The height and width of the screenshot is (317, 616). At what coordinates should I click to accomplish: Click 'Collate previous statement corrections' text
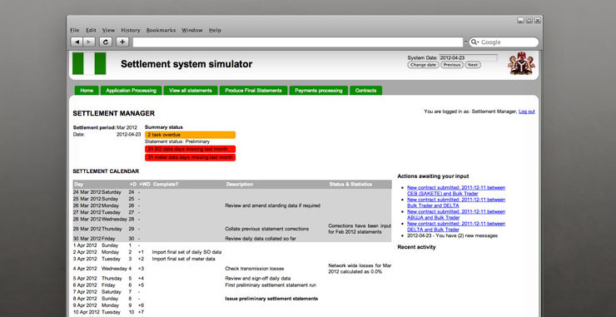point(266,229)
